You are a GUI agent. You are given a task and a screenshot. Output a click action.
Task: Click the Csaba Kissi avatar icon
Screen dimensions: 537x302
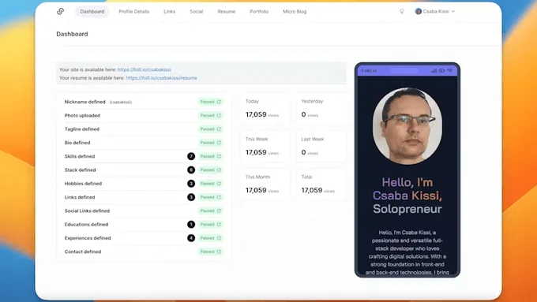419,11
